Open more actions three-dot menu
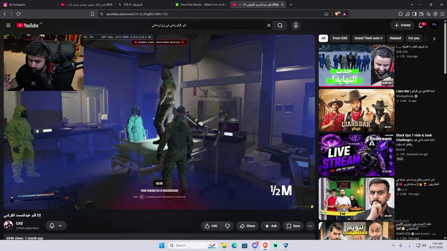 (x=310, y=226)
